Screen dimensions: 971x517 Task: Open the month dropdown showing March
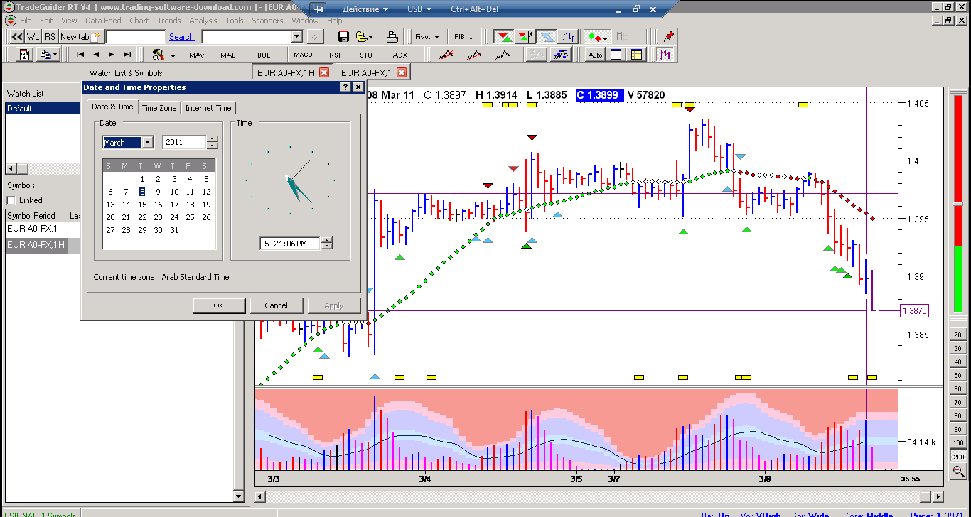point(147,143)
